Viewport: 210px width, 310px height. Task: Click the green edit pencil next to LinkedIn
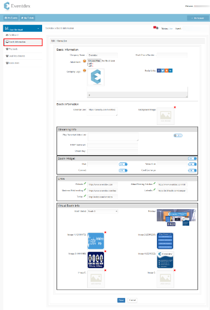(x=155, y=190)
